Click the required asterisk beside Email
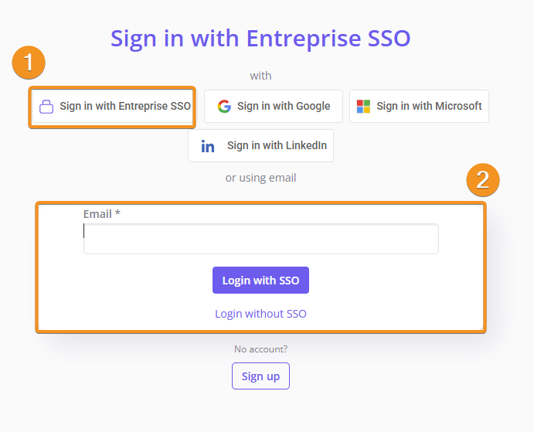The image size is (534, 432). pyautogui.click(x=117, y=214)
